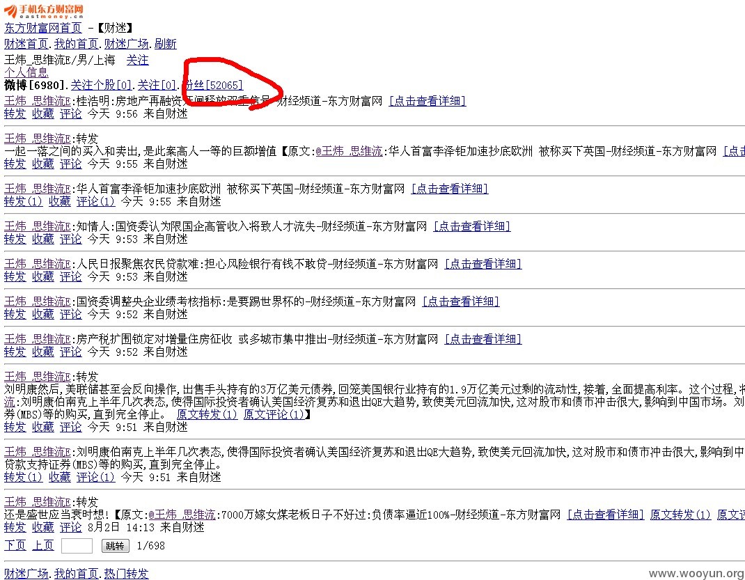Click 评论 under 8月2日 14:13 post
The height and width of the screenshot is (580, 745).
[x=71, y=527]
